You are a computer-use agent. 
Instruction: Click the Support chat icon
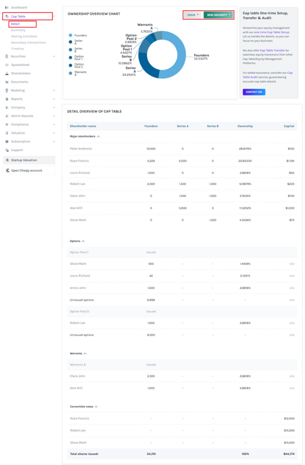point(7,150)
